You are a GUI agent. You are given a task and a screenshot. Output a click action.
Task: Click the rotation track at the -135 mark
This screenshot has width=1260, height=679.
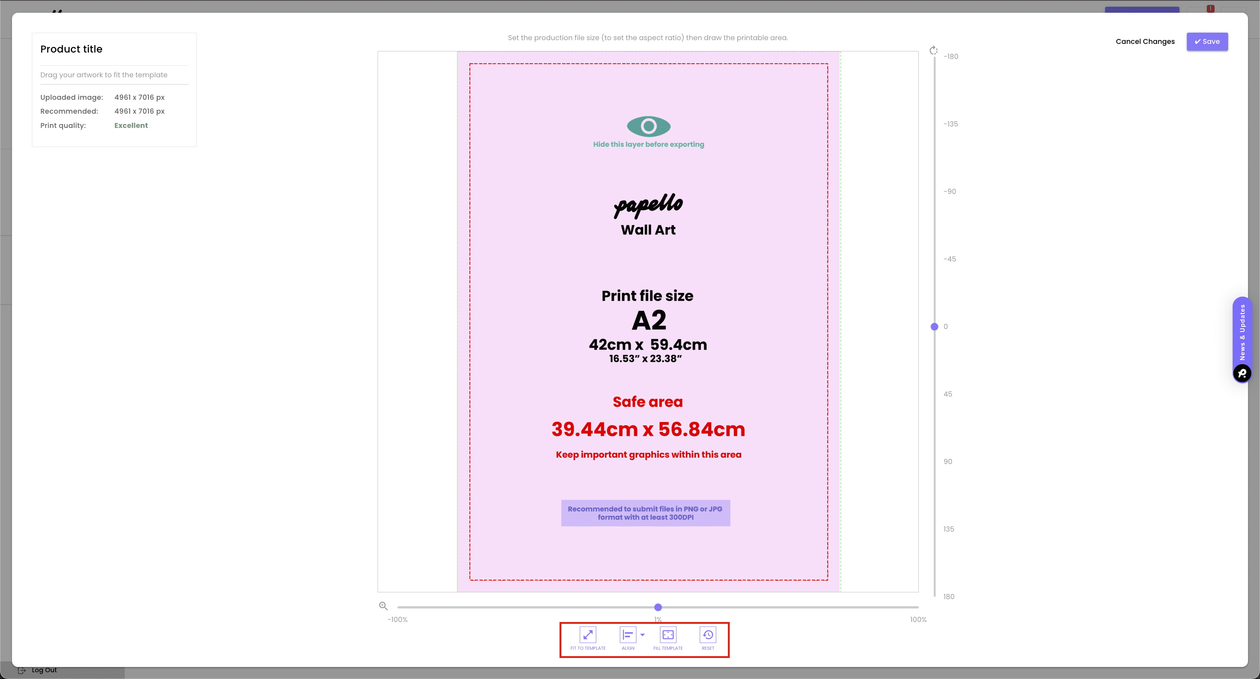[934, 124]
